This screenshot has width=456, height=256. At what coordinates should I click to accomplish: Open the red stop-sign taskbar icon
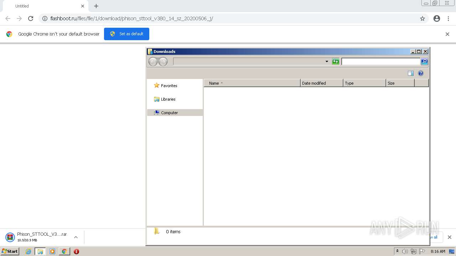pyautogui.click(x=76, y=251)
